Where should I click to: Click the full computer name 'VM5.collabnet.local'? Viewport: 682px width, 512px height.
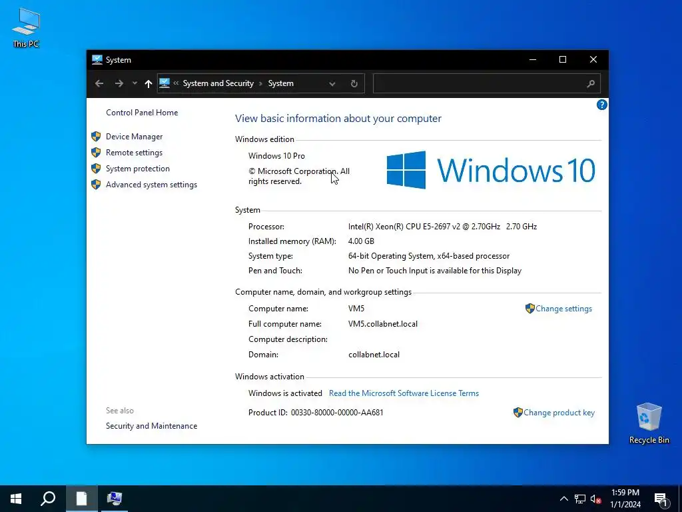tap(383, 324)
